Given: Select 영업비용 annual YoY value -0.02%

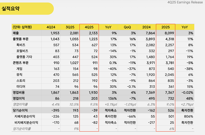Looking at the screenshot, I should (x=187, y=92).
